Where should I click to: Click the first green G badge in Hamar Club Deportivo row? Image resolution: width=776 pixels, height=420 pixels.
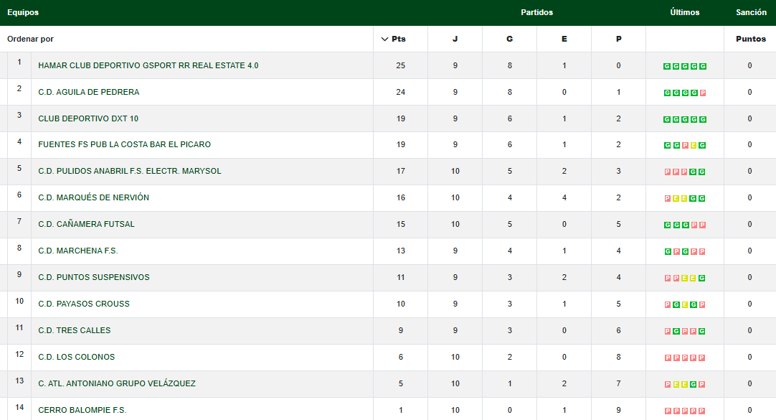click(x=668, y=66)
